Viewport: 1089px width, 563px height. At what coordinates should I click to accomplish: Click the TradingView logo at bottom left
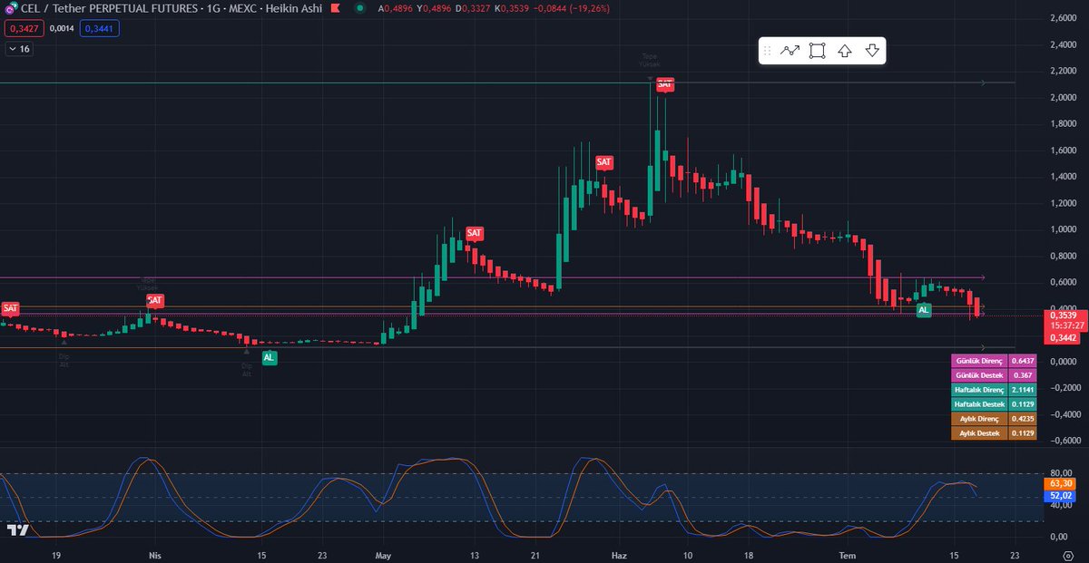tap(17, 530)
